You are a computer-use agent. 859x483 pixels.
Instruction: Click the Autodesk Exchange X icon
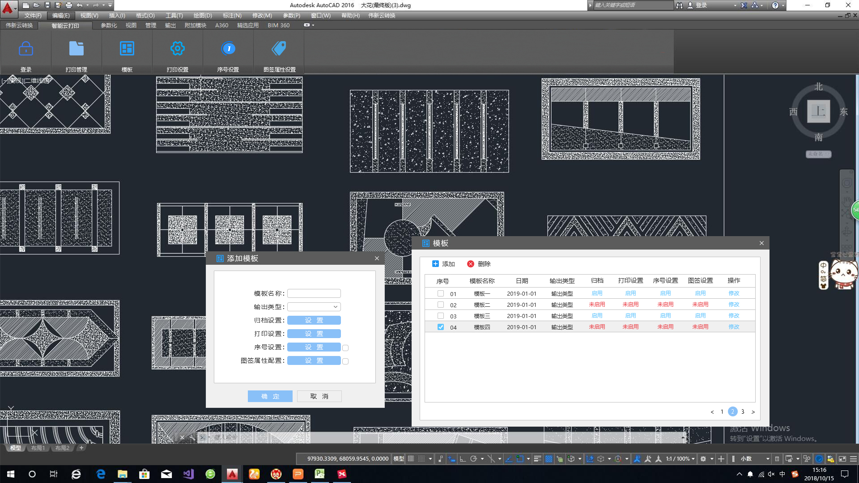[744, 5]
